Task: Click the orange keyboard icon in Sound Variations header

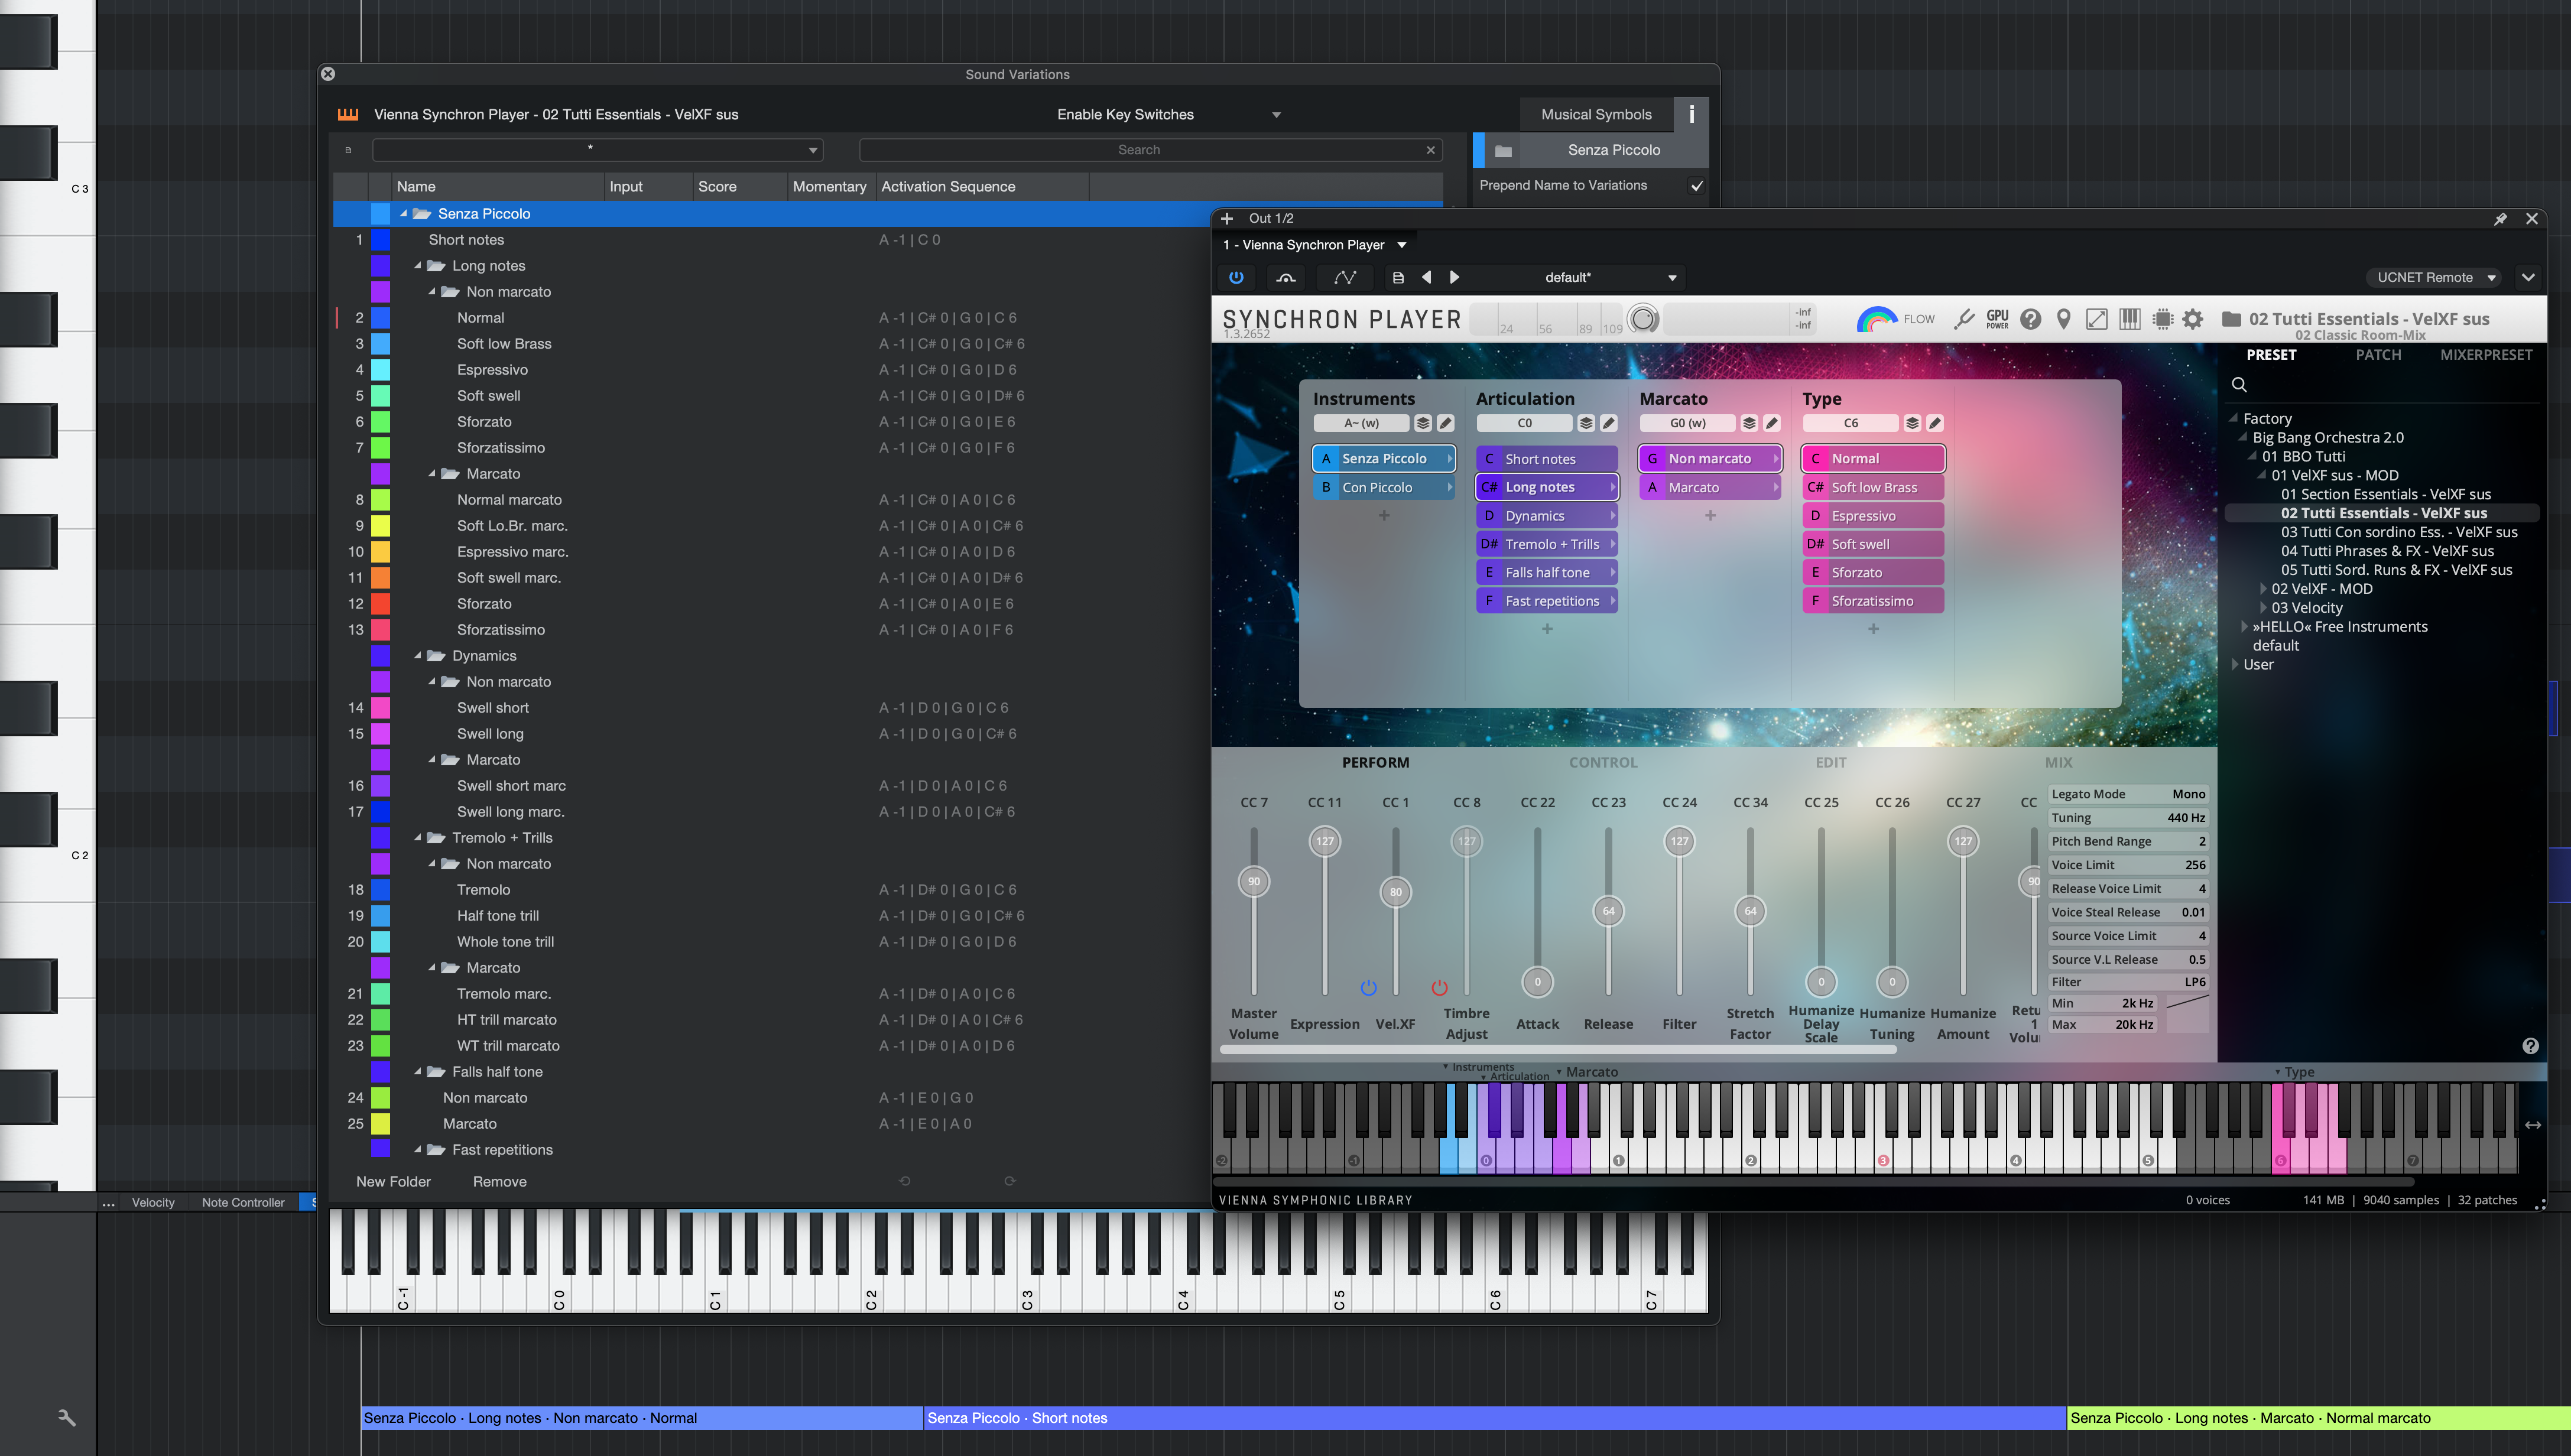Action: point(348,114)
